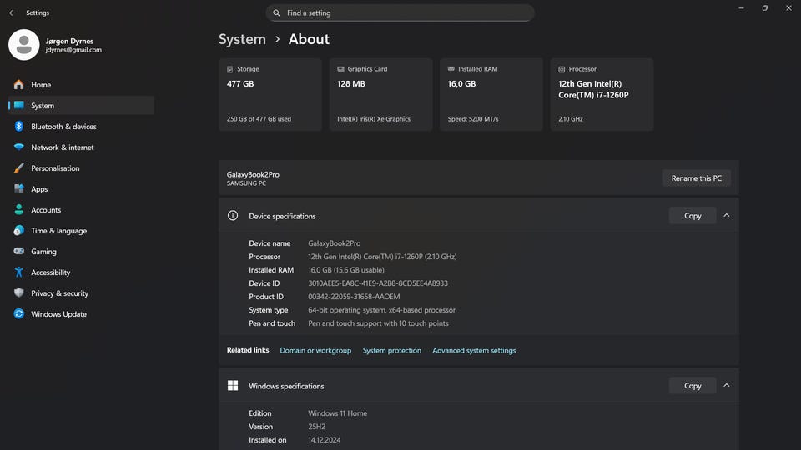Click the Apps icon in sidebar
The height and width of the screenshot is (450, 801).
pyautogui.click(x=18, y=189)
